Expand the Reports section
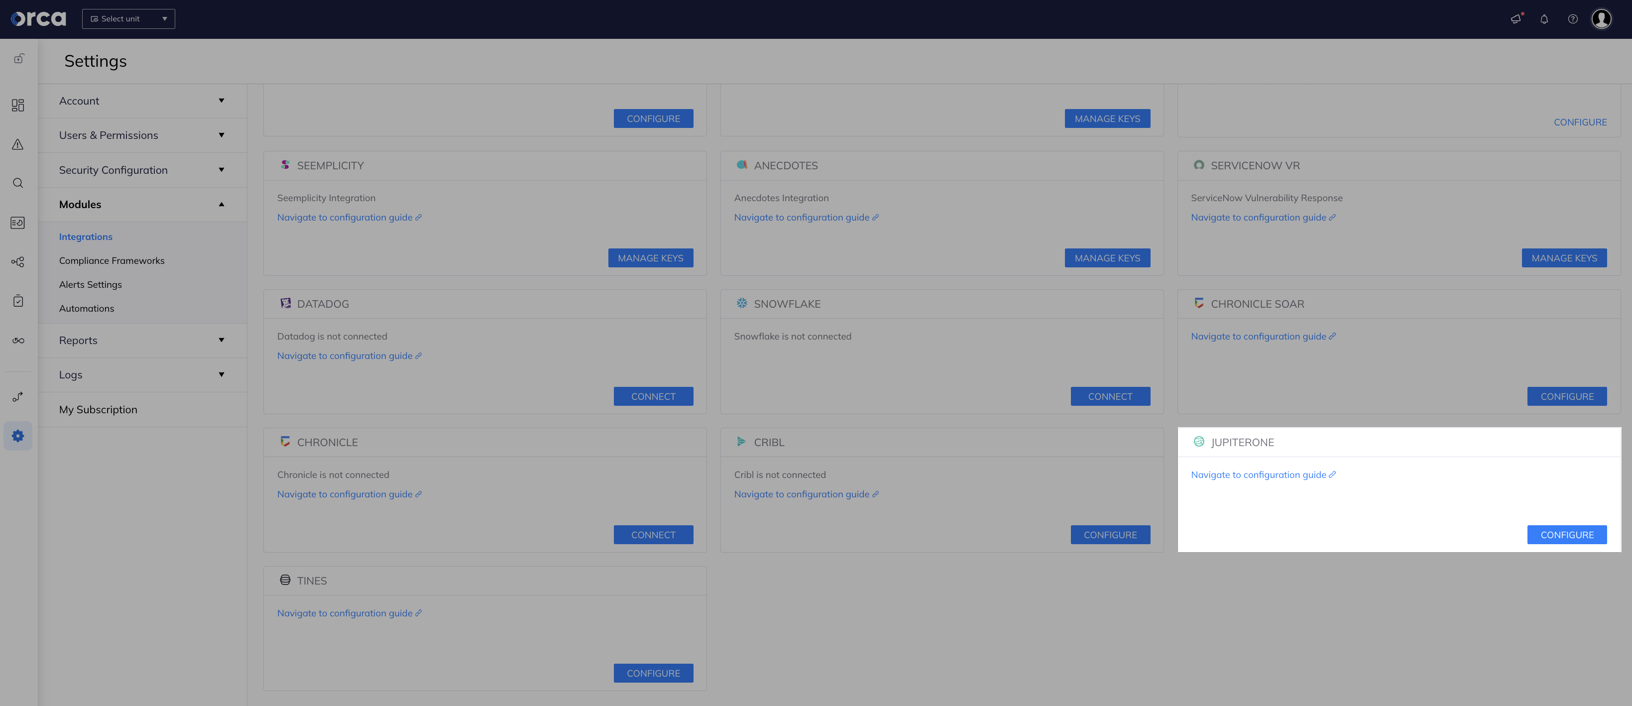 (x=142, y=341)
